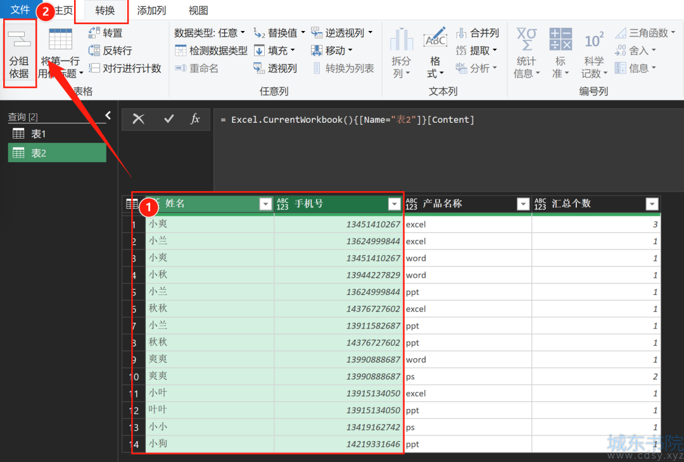This screenshot has width=684, height=462.
Task: Click the cell with phone 14219331646
Action: (x=338, y=444)
